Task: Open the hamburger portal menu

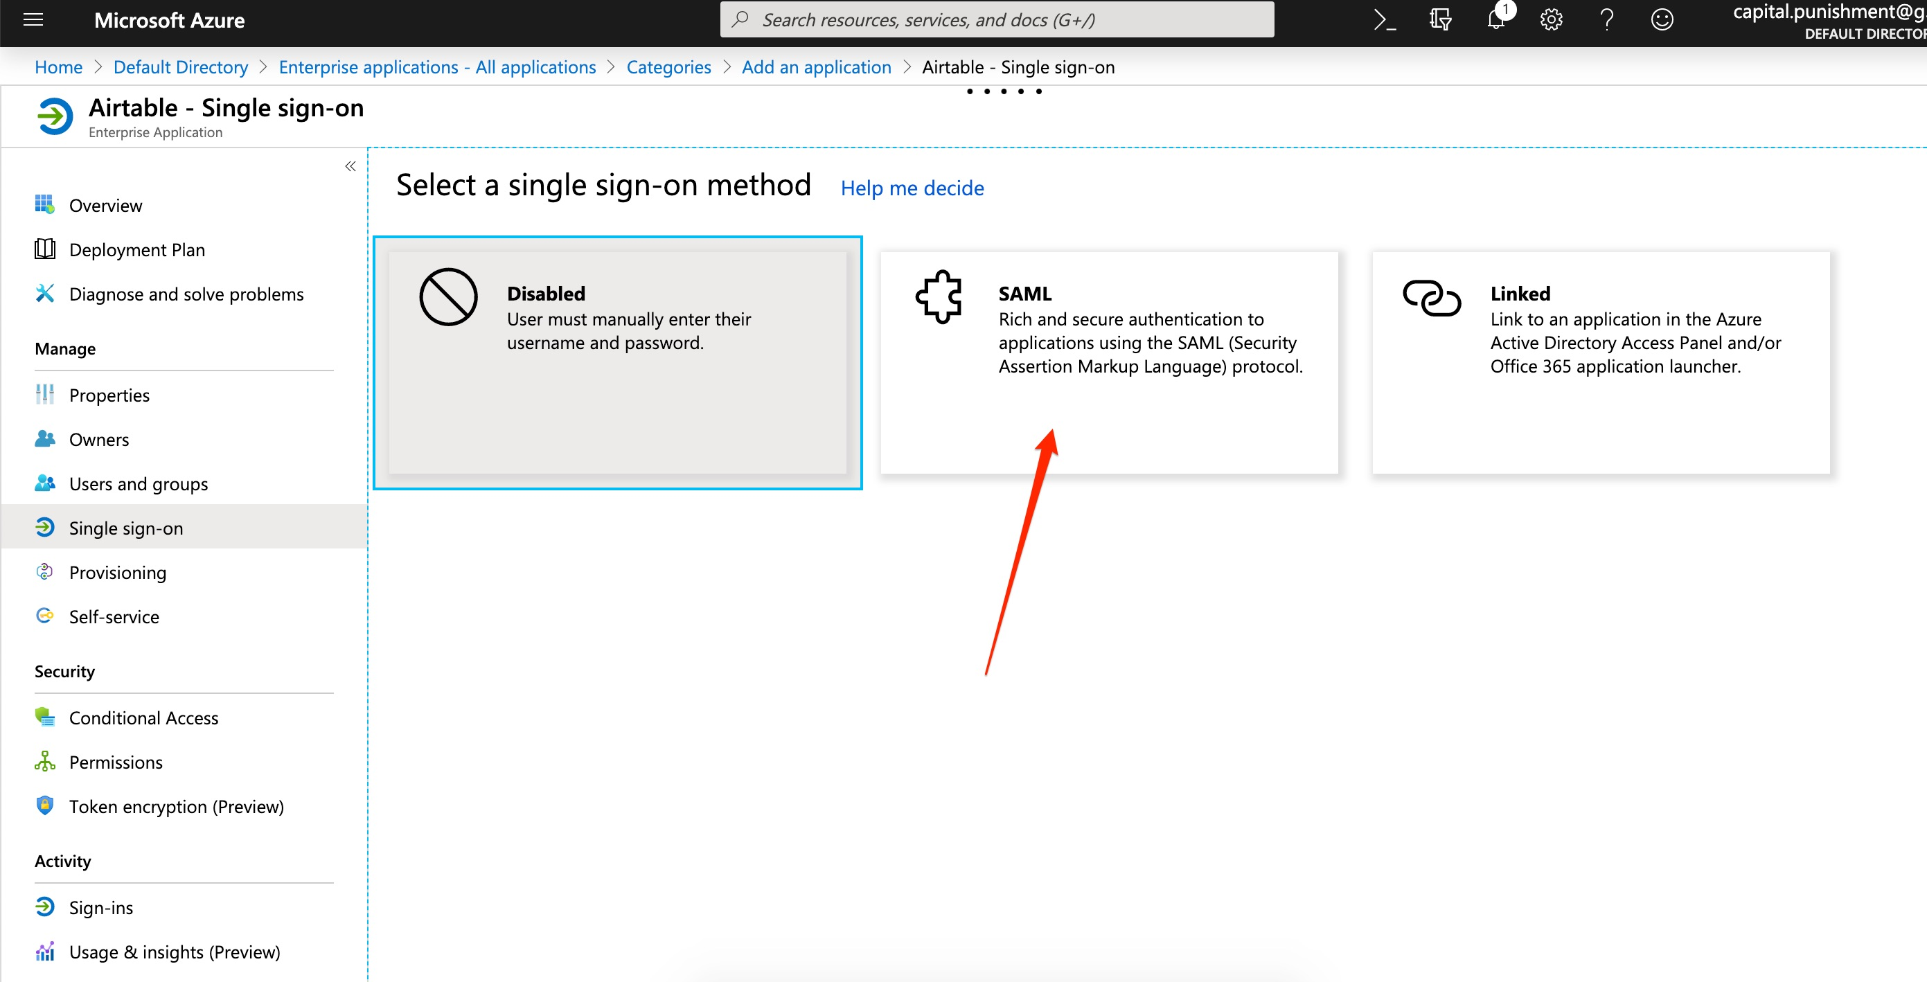Action: [34, 20]
